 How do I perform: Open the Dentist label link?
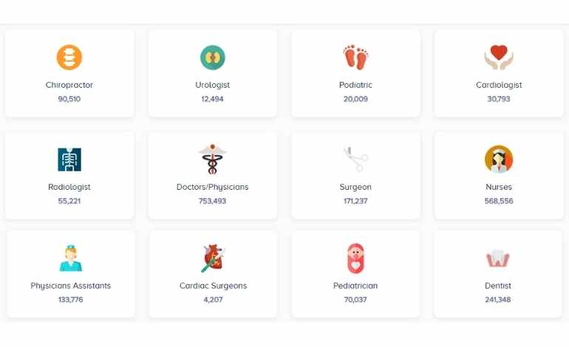(498, 286)
